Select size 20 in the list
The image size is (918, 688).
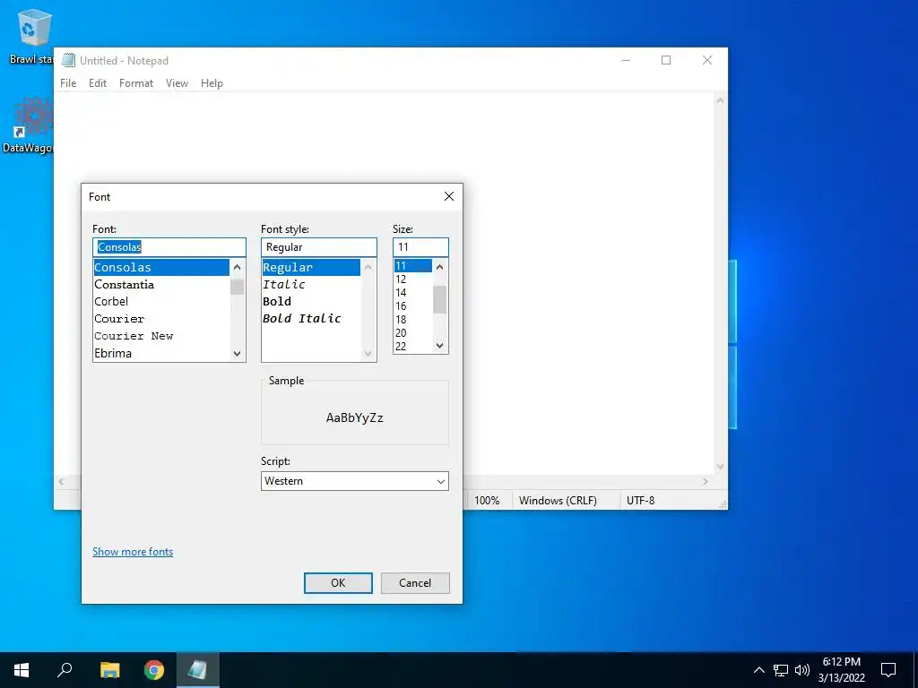tap(413, 333)
